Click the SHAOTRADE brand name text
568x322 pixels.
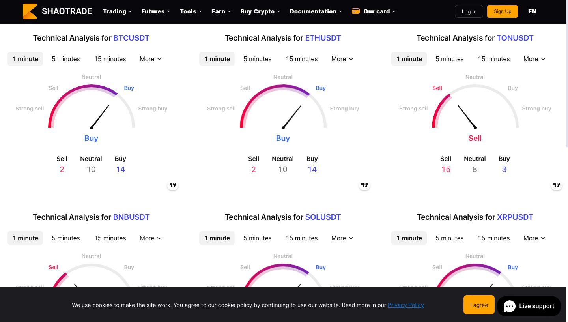click(x=67, y=11)
